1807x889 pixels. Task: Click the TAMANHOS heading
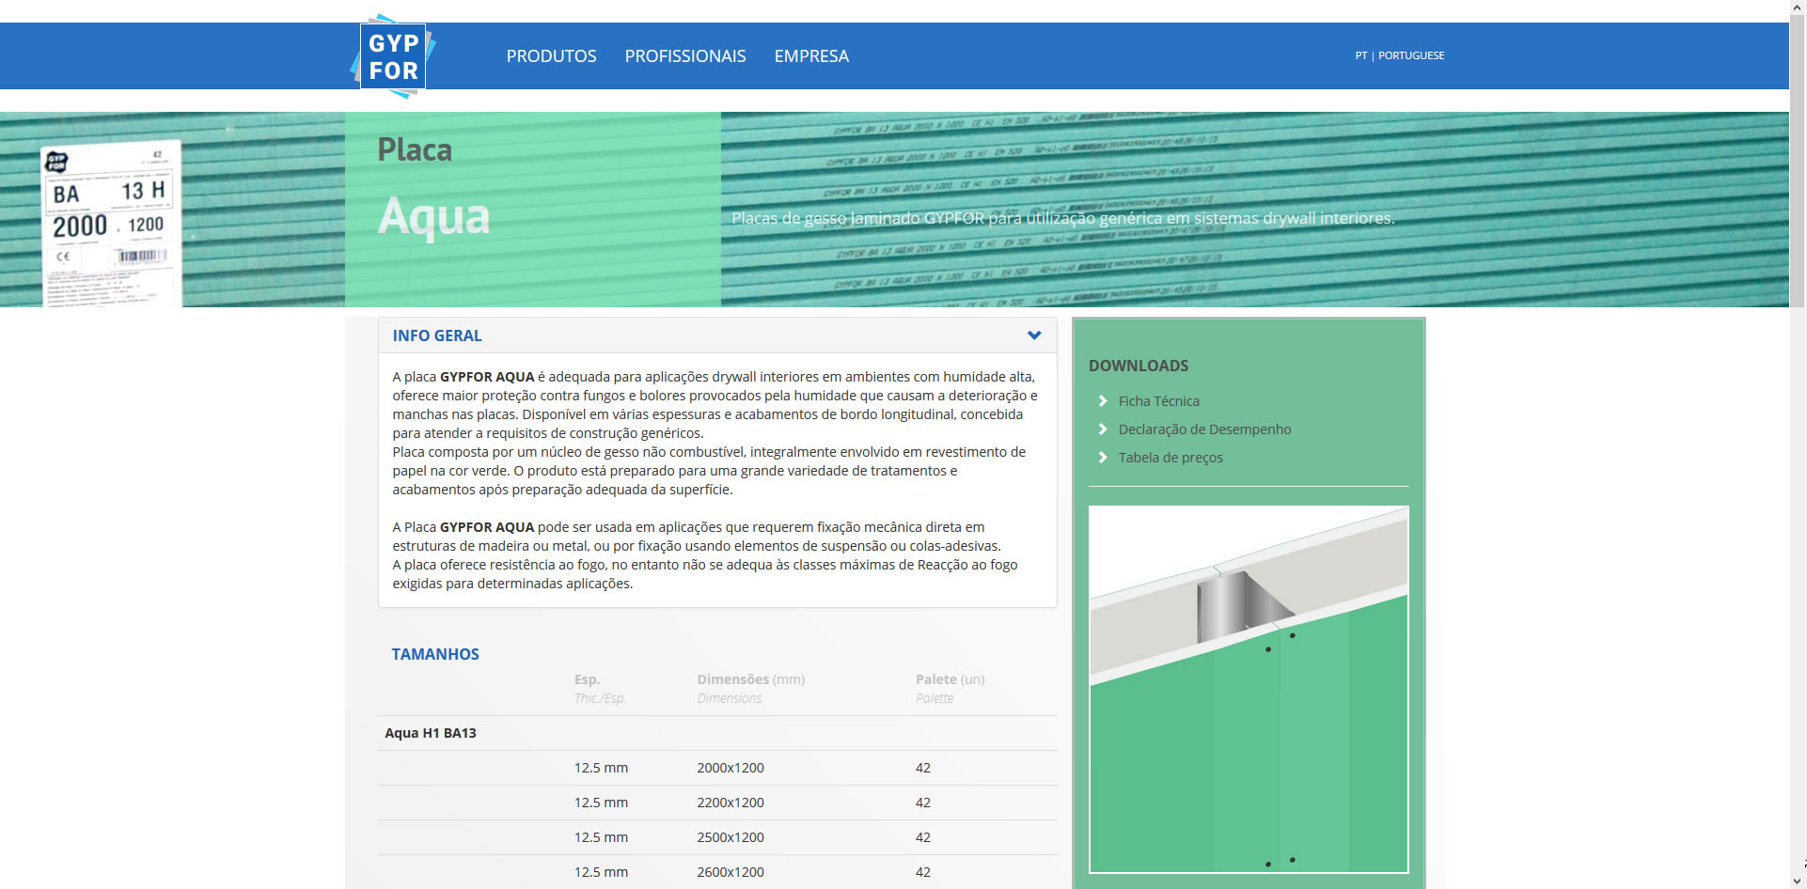pos(435,654)
